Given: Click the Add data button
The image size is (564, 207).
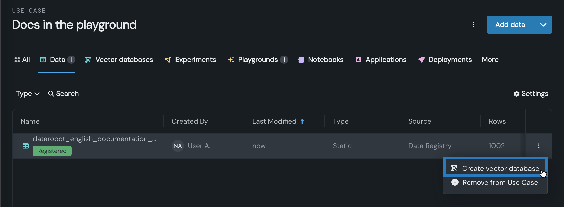Looking at the screenshot, I should (510, 25).
